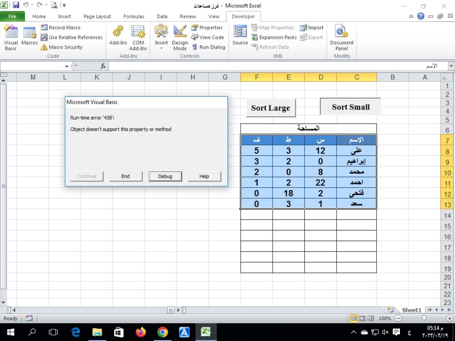The image size is (455, 341).
Task: Click the Zoom Out minus button
Action: click(399, 318)
